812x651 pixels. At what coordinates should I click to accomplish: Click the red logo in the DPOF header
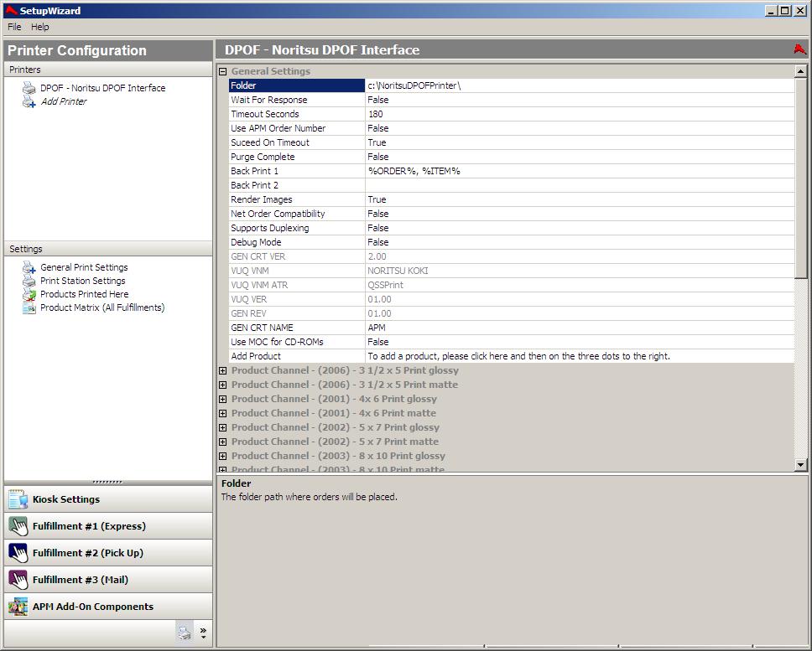(x=799, y=49)
